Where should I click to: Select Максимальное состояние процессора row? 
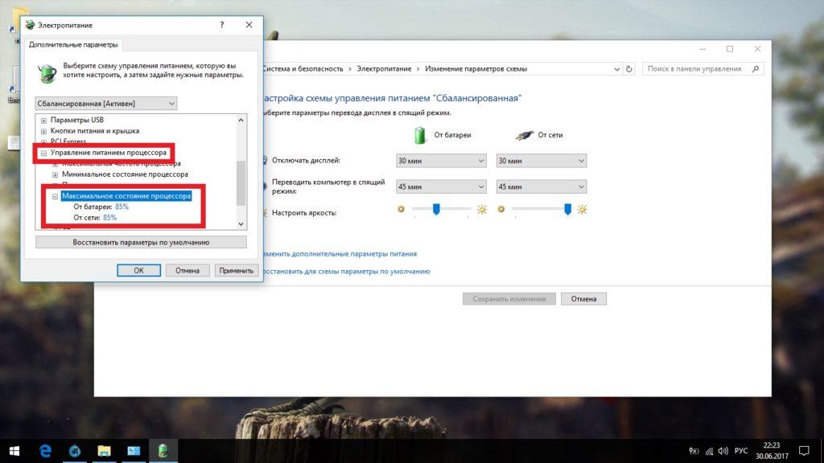[126, 196]
